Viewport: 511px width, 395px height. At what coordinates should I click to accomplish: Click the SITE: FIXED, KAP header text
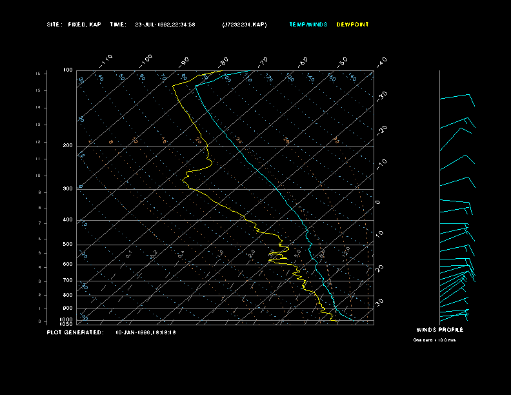pos(74,25)
